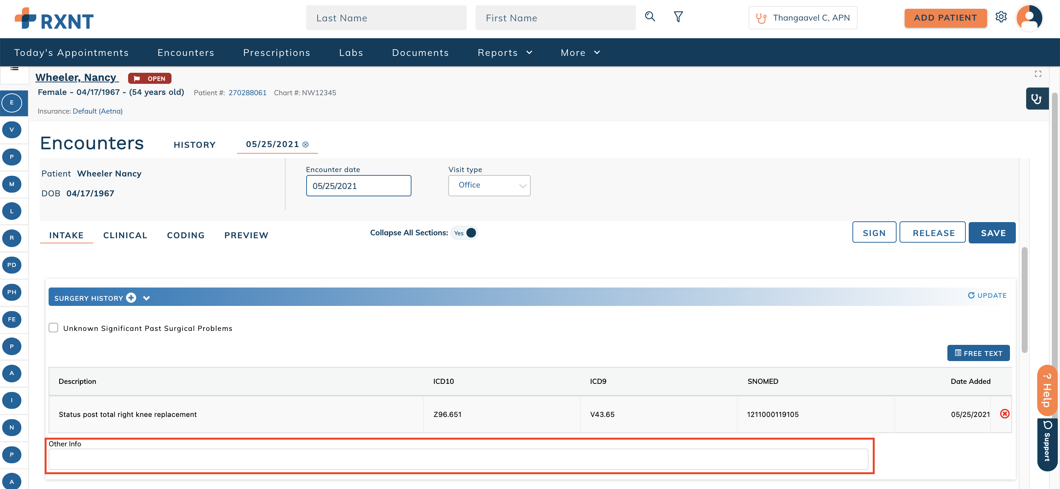Screen dimensions: 1060x489
Task: Open the Documents nav item
Action: [x=420, y=53]
